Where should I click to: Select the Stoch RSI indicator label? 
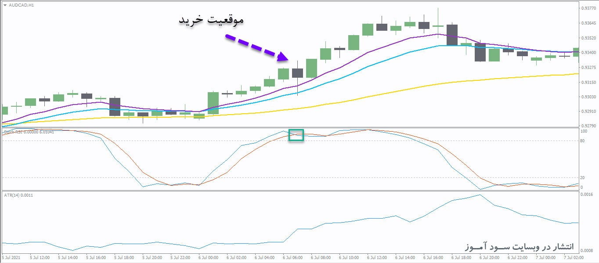29,132
